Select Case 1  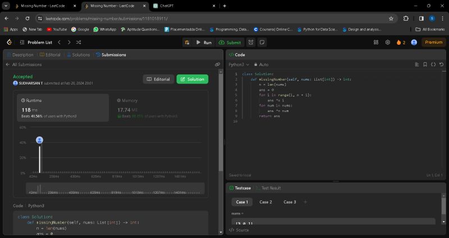[x=242, y=202]
